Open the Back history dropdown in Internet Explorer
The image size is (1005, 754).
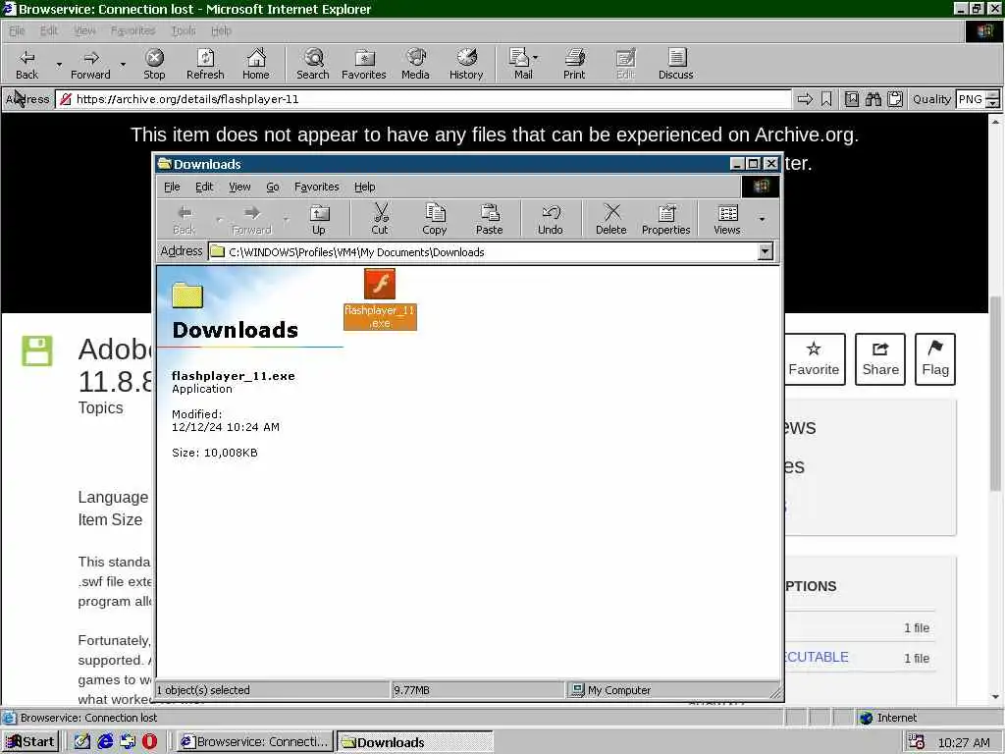pyautogui.click(x=59, y=65)
